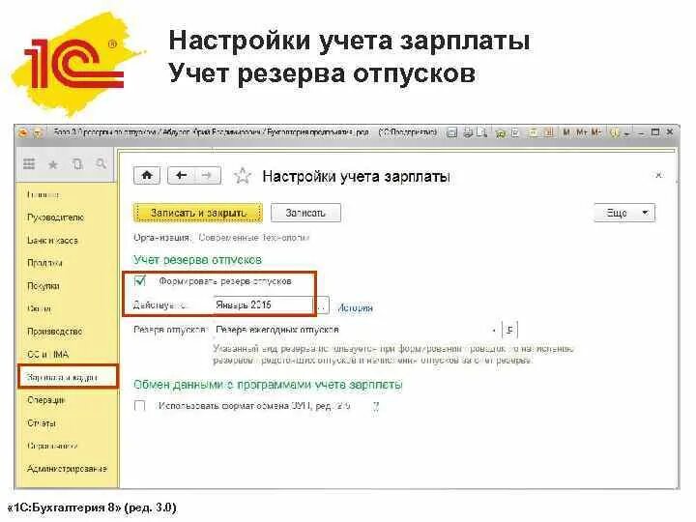This screenshot has width=696, height=522.
Task: Click the M memory button
Action: click(566, 132)
